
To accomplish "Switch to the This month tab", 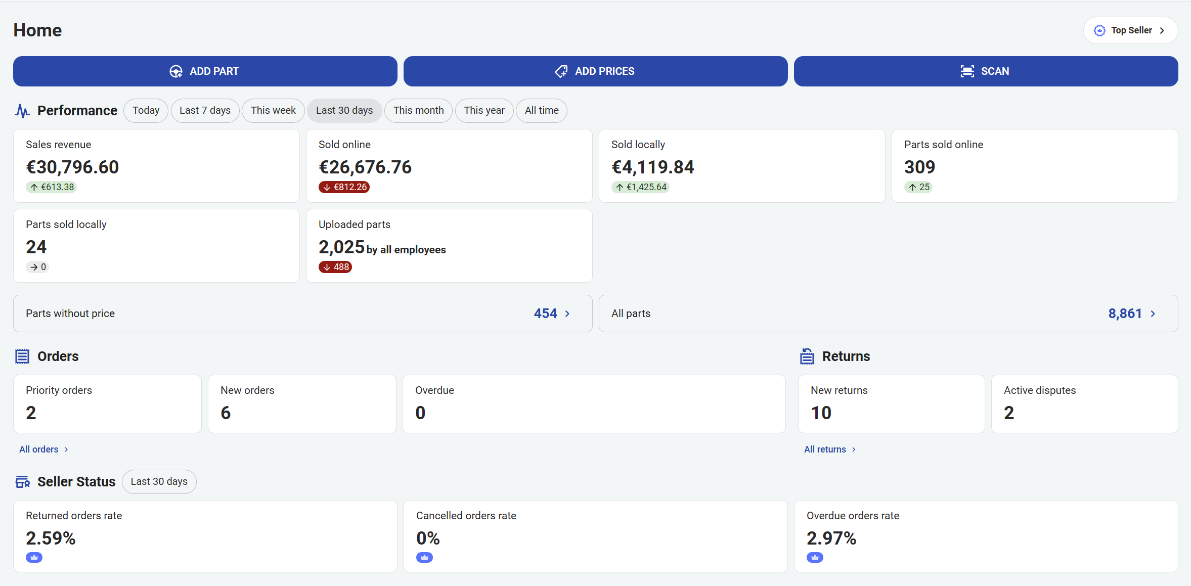I will coord(418,111).
